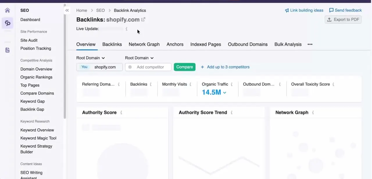Click the Outbound Domains info icon

(280, 84)
